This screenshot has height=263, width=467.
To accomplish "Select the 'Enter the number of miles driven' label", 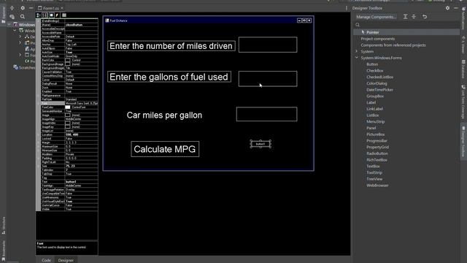I will tap(171, 46).
